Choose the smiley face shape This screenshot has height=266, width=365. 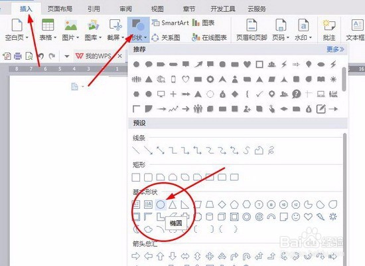tap(296, 217)
